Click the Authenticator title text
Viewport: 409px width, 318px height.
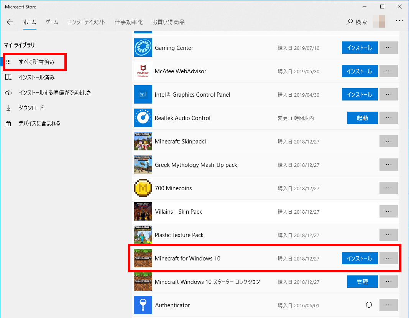172,305
